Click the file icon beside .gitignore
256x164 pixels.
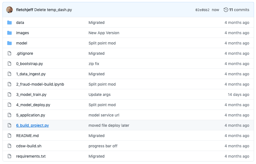(9, 53)
